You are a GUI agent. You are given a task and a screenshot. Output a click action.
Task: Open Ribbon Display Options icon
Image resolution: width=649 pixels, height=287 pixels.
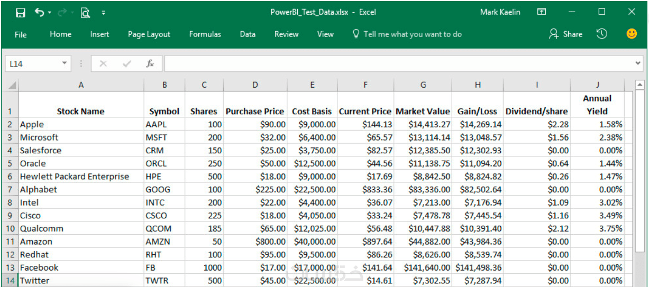click(542, 12)
